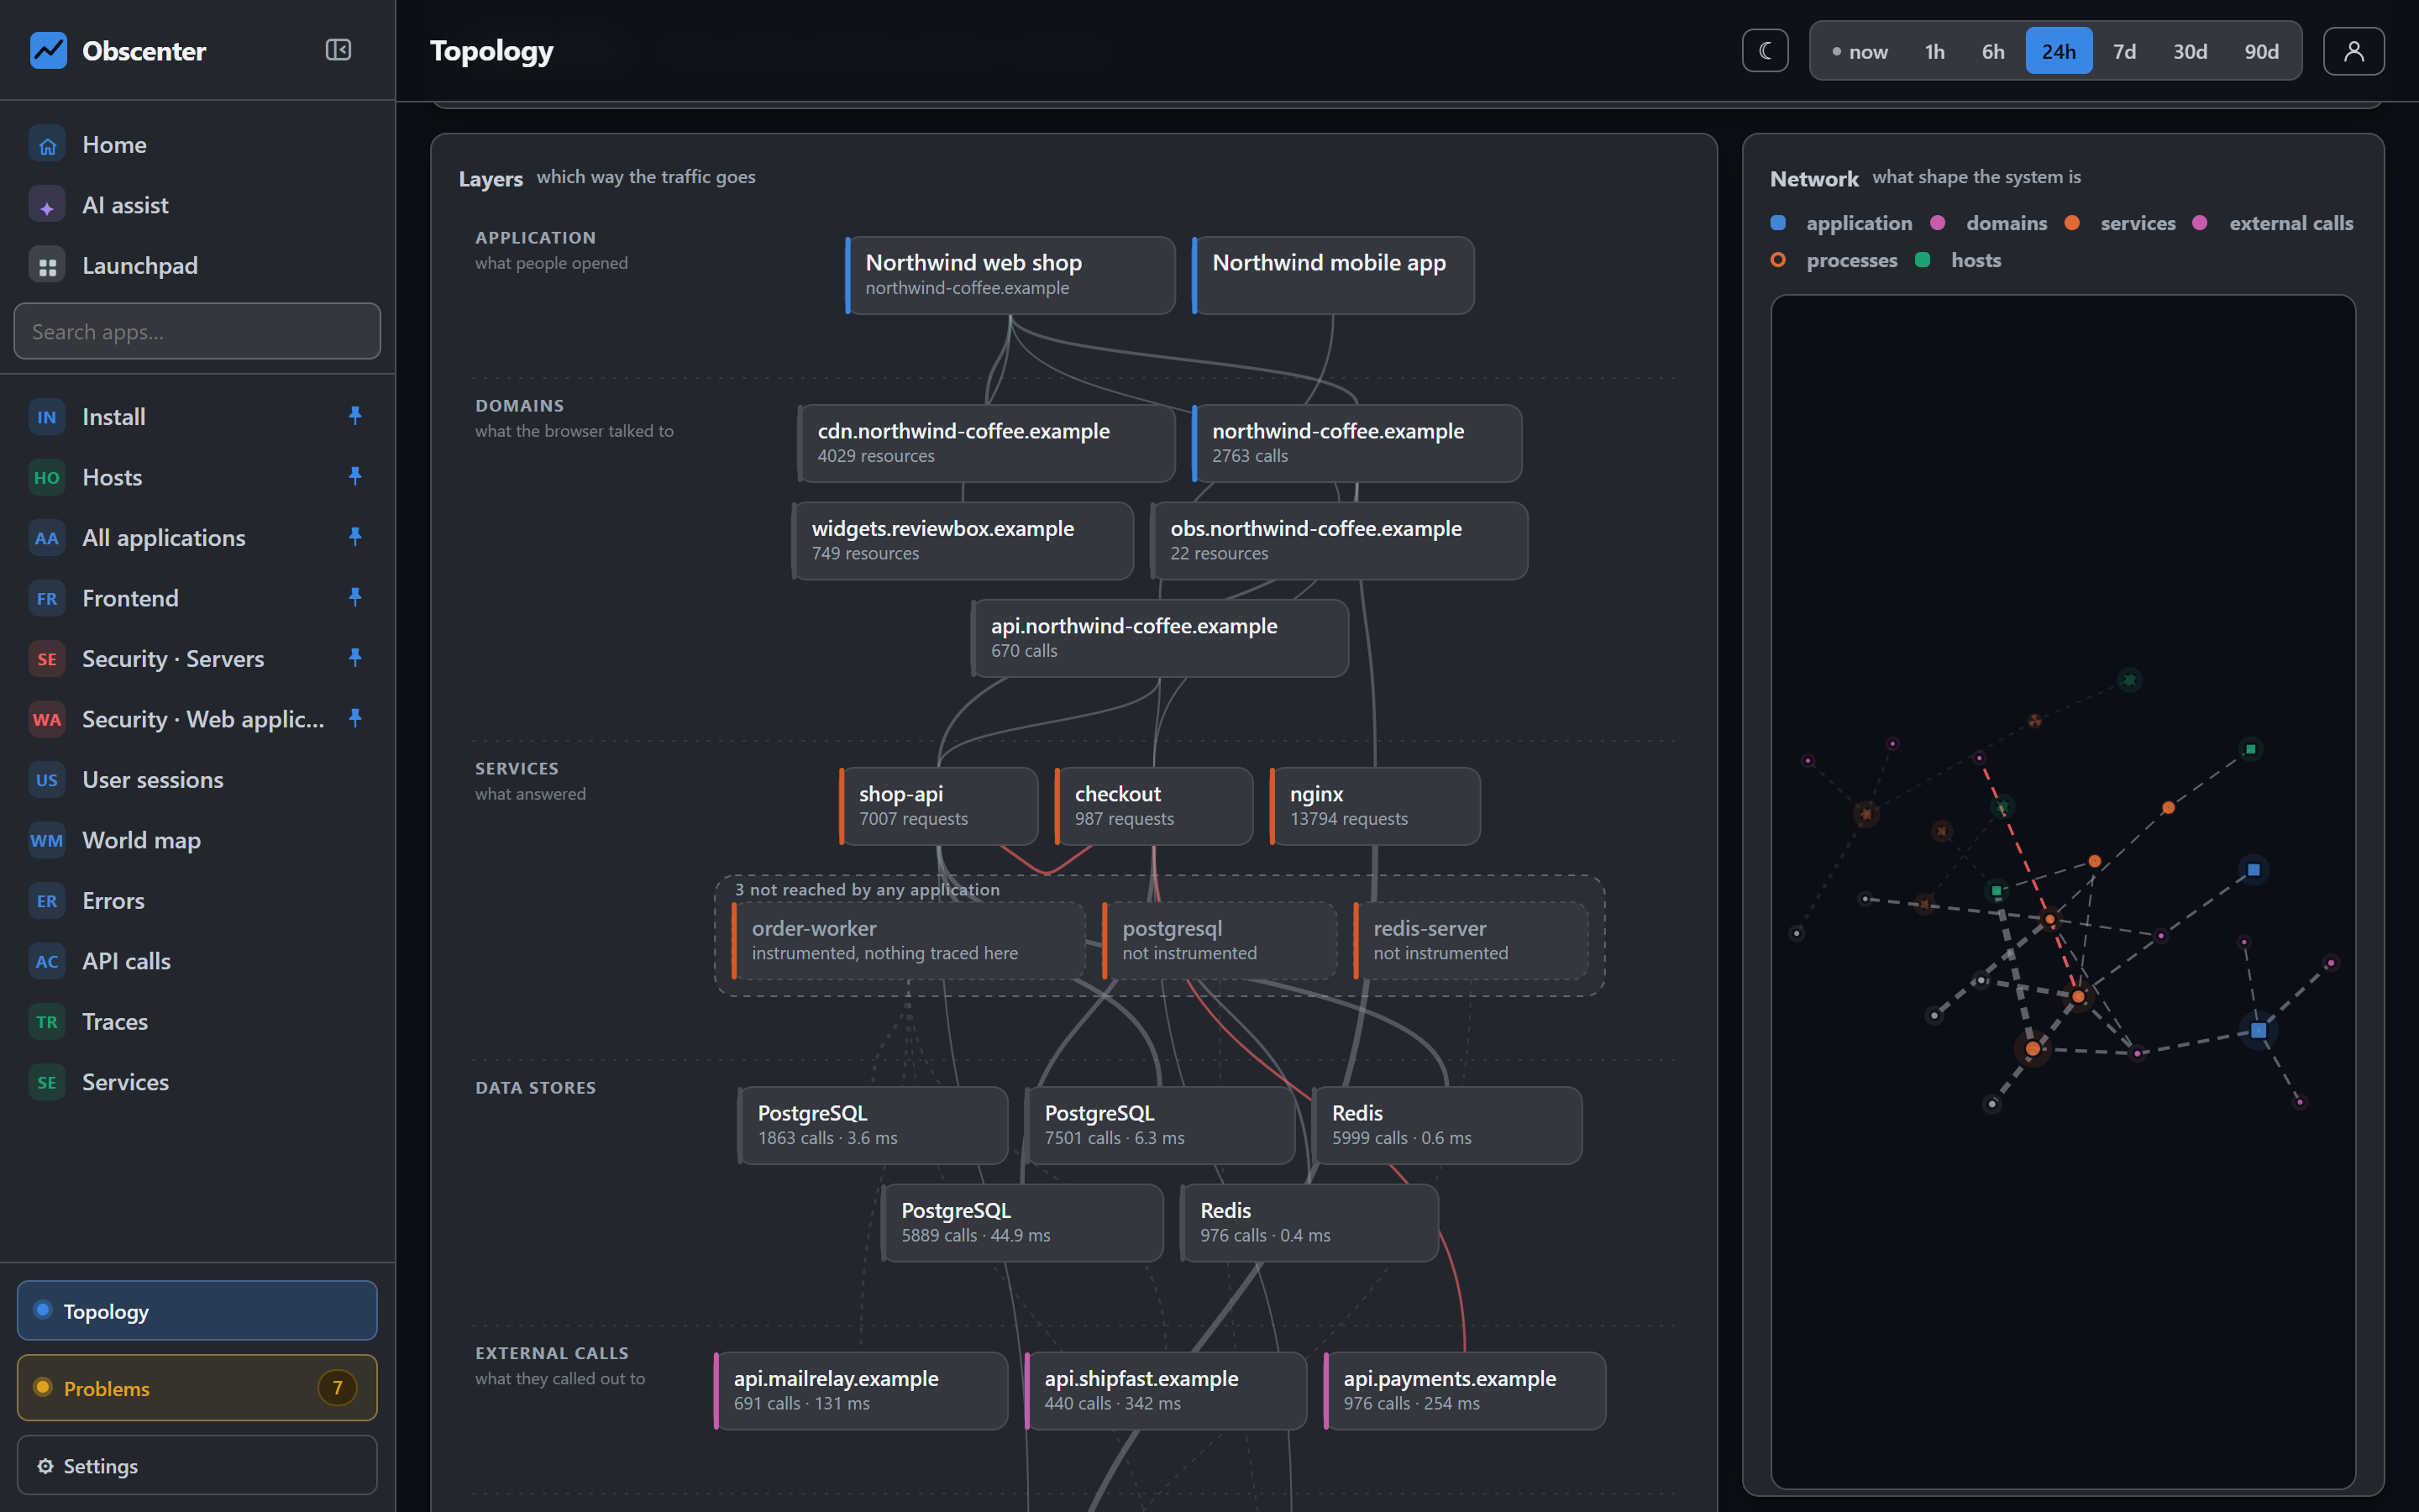Screen dimensions: 2419x1512
Task: Unpin the Frontend app
Action: [x=354, y=597]
